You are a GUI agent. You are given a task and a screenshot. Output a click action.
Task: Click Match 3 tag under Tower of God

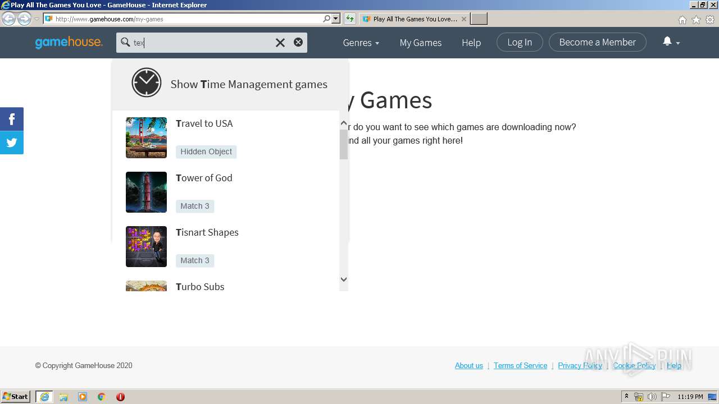point(195,206)
